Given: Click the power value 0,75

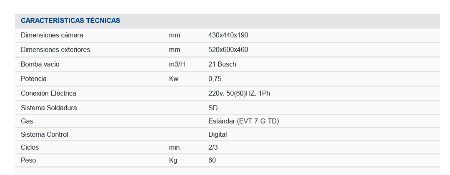Looking at the screenshot, I should (215, 79).
